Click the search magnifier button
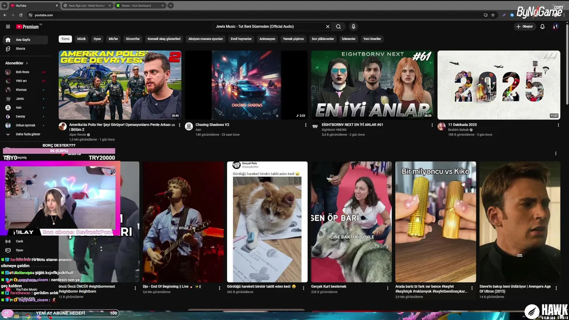569x320 pixels. (x=338, y=27)
